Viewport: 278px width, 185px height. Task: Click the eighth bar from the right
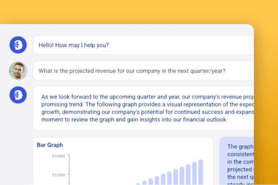click(x=157, y=180)
